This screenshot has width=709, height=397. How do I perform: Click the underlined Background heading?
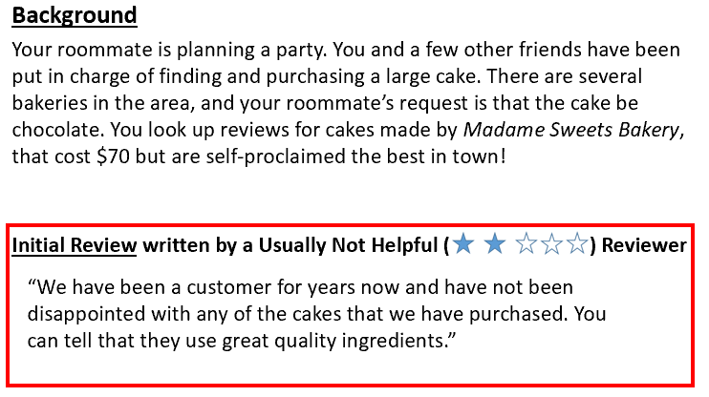pos(75,16)
